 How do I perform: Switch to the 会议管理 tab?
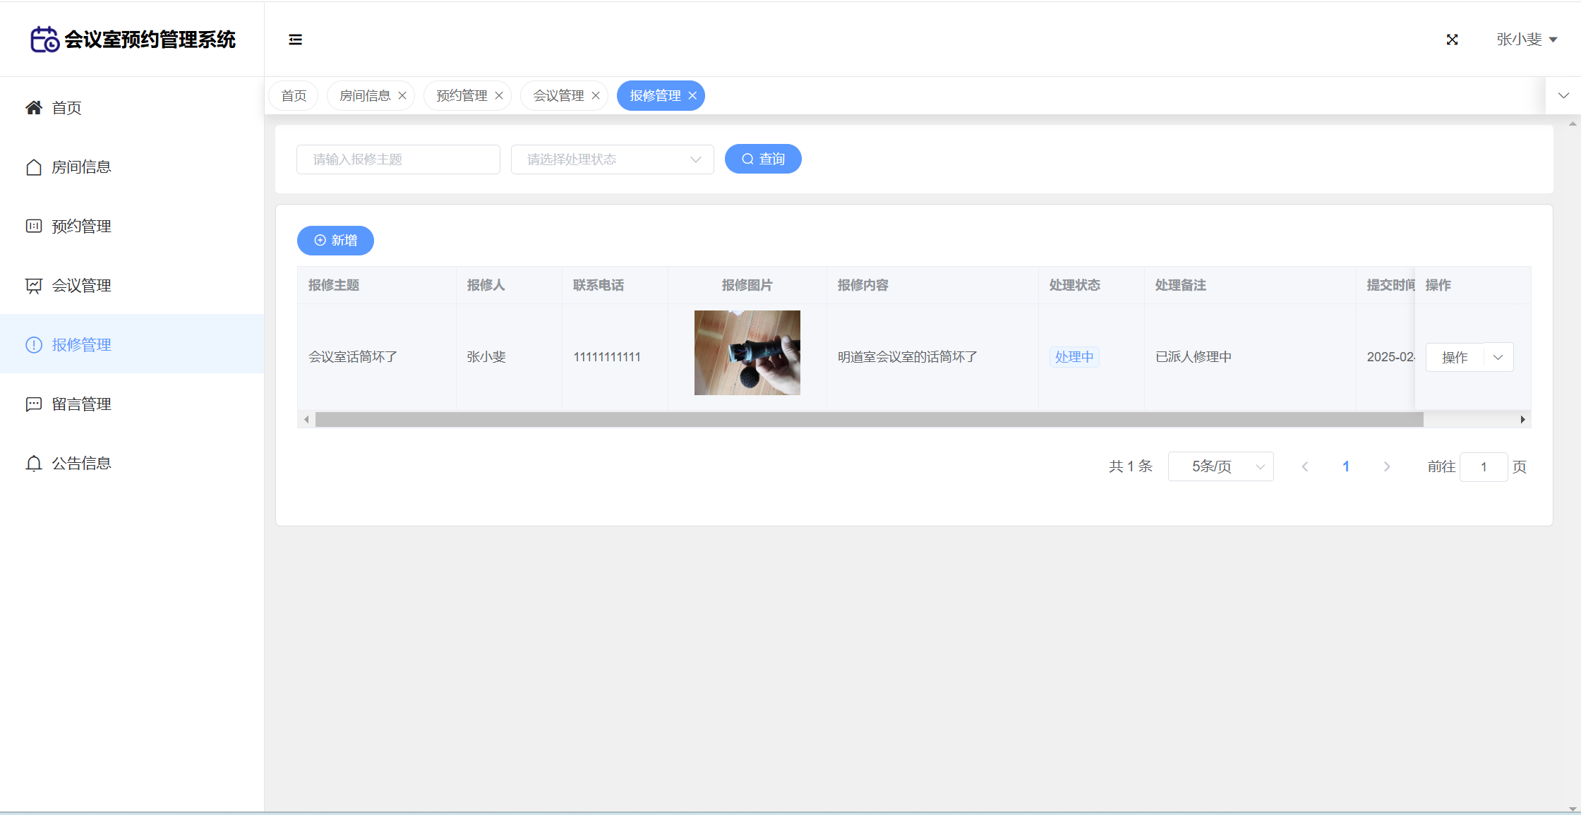point(558,96)
